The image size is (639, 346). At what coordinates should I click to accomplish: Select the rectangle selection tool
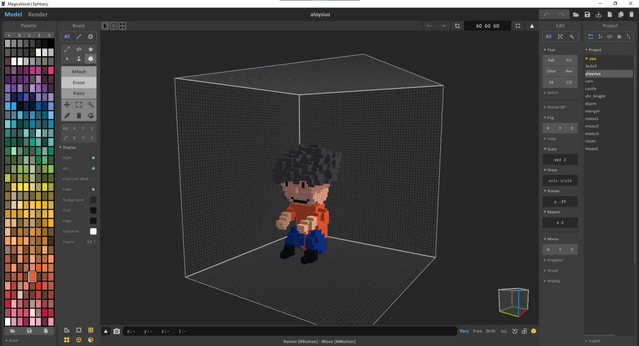[78, 105]
